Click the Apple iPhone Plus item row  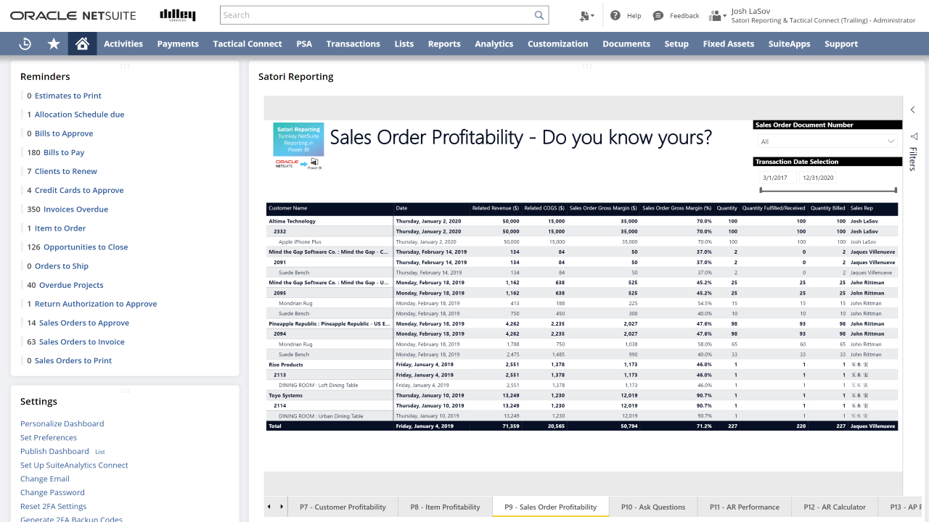582,241
